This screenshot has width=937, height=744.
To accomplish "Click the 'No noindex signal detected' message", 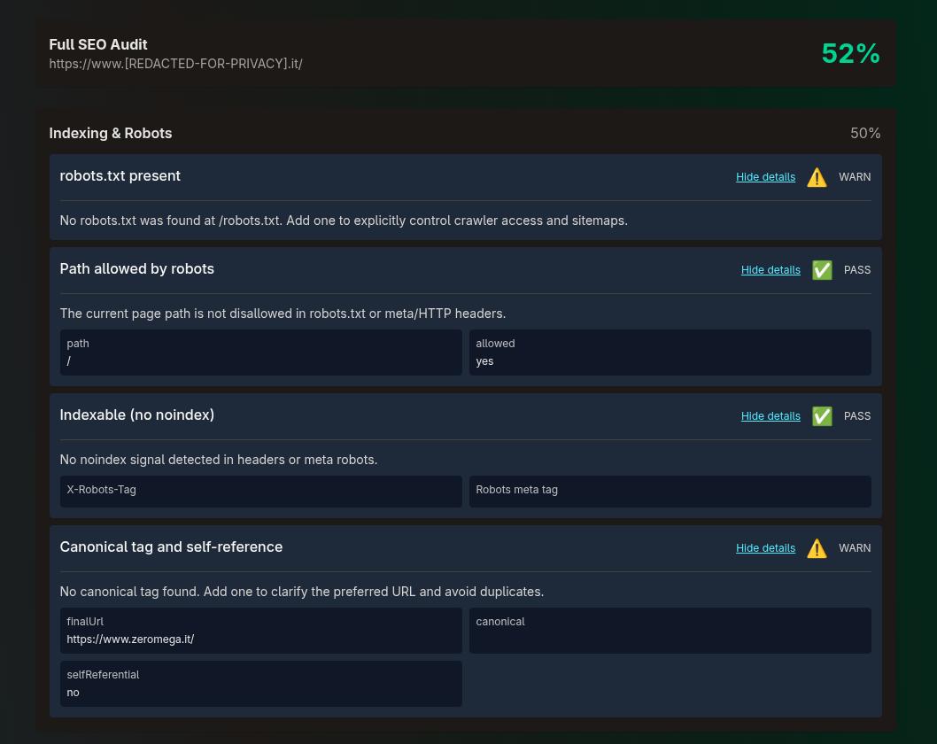I will pyautogui.click(x=219, y=460).
